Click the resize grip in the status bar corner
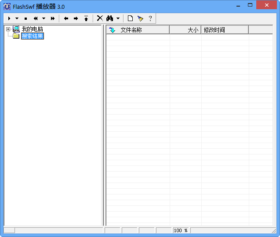Image resolution: width=280 pixels, height=237 pixels. pyautogui.click(x=274, y=231)
